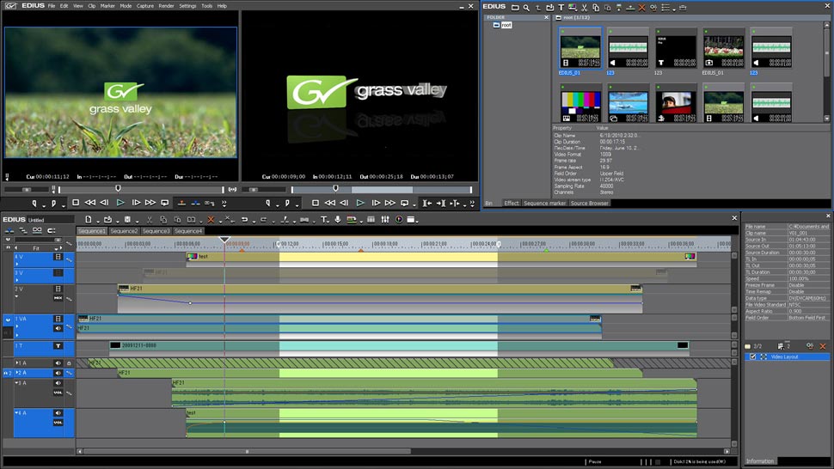Viewport: 834px width, 469px height.
Task: Open the Settings menu
Action: [x=187, y=6]
